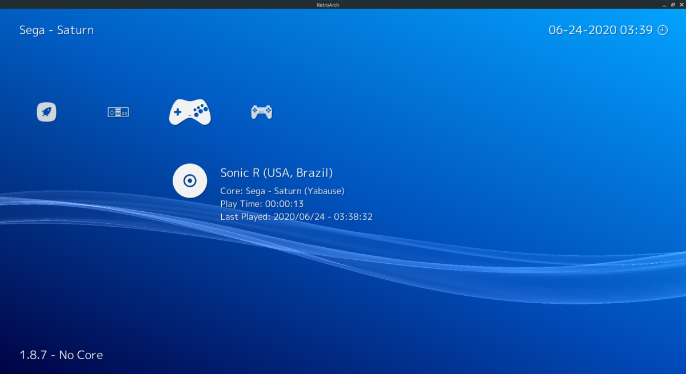Open the Main Menu rocket icon

pos(47,112)
